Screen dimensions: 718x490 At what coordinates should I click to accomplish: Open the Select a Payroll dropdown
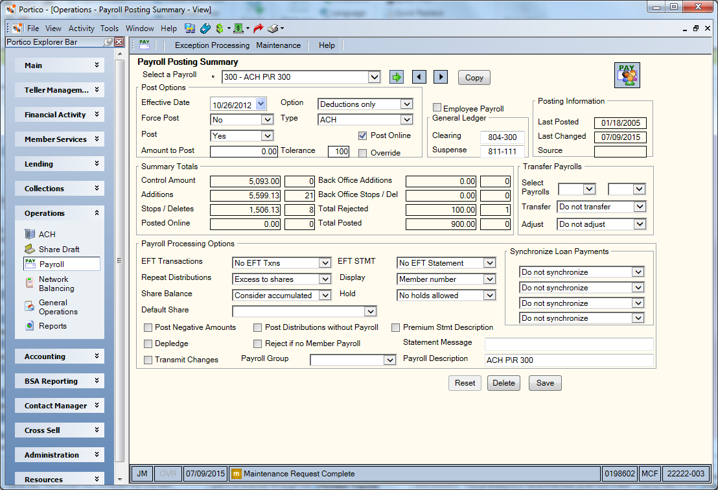375,77
